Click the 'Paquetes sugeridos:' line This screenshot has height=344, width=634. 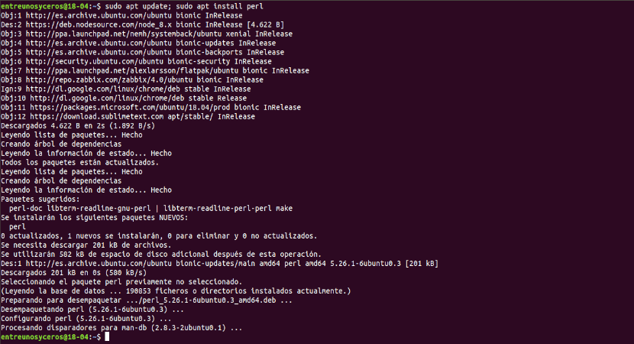point(40,199)
